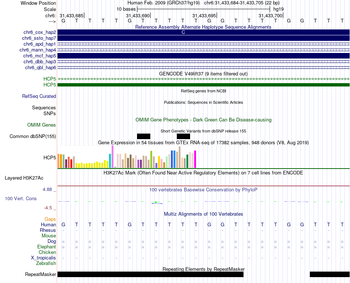350x283 pixels.
Task: Open Multiz Alignments of 100 Vertebrates title
Action: tap(203, 214)
